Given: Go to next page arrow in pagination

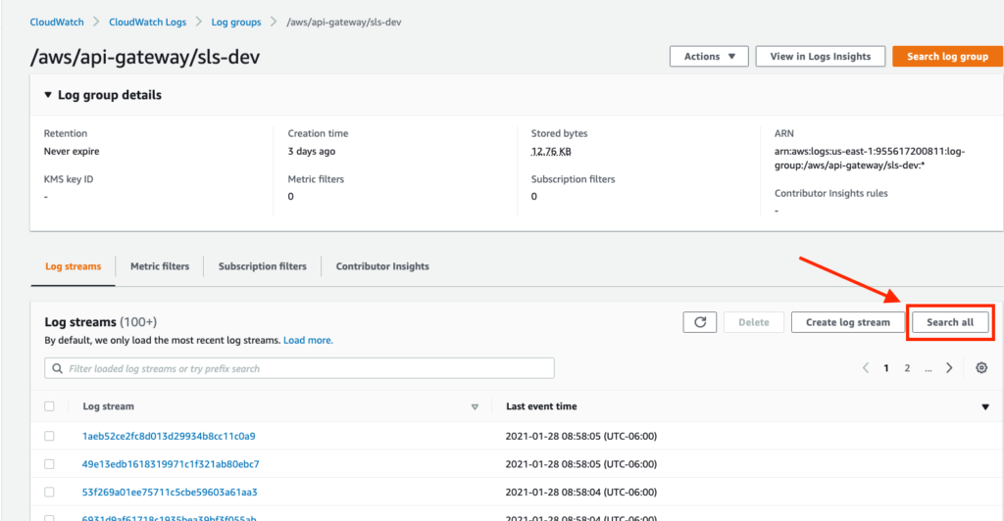Looking at the screenshot, I should (949, 368).
